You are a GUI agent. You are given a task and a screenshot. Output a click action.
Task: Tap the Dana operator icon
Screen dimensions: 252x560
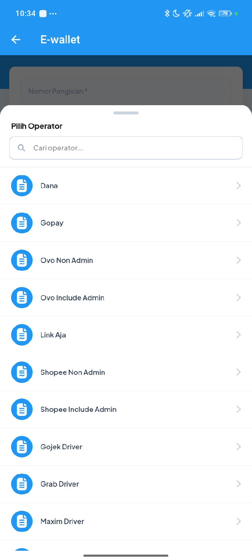(21, 186)
